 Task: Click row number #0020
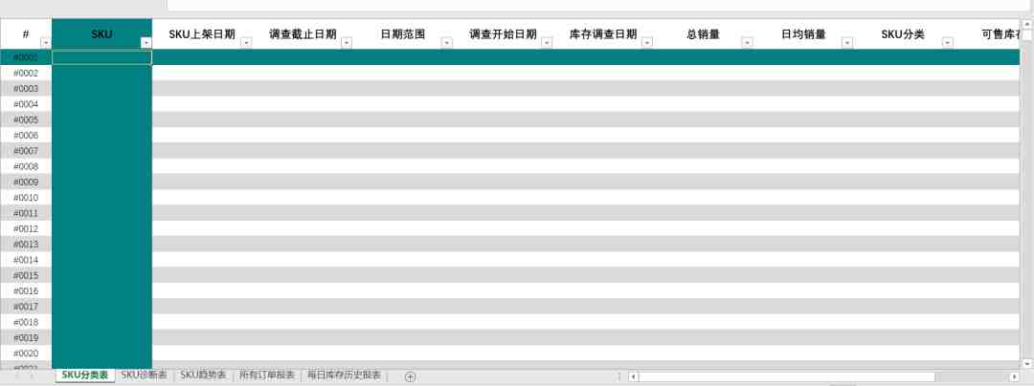[26, 354]
